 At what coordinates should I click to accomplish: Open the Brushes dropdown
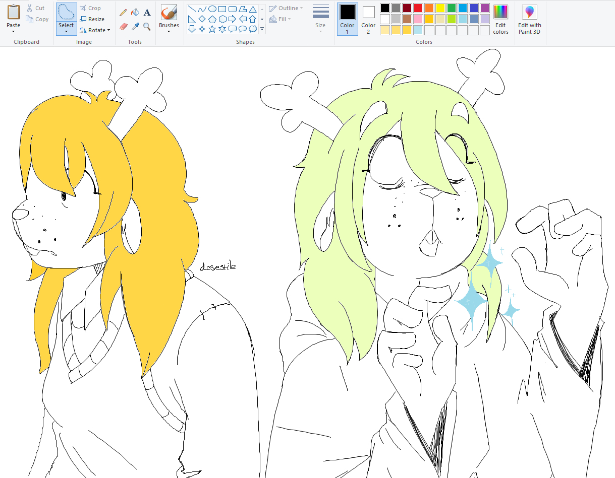pyautogui.click(x=169, y=32)
